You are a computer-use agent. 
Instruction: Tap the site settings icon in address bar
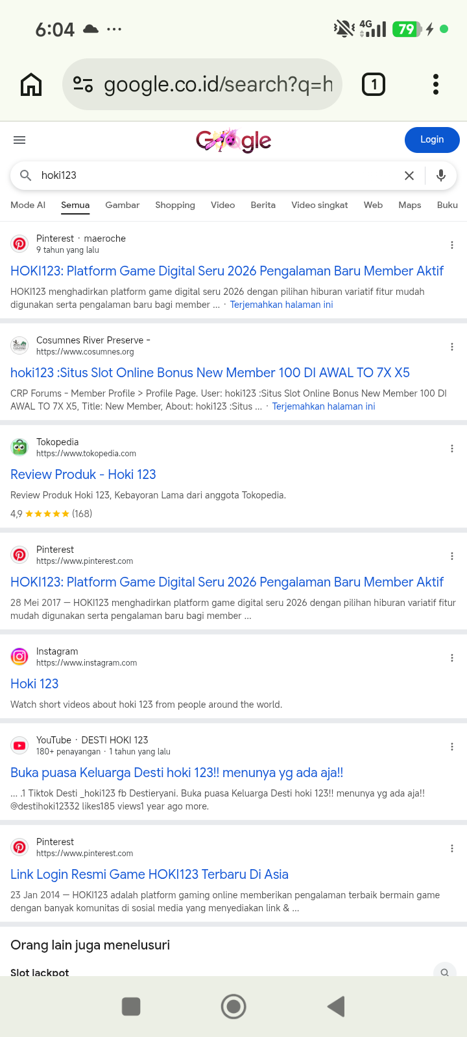click(x=83, y=84)
